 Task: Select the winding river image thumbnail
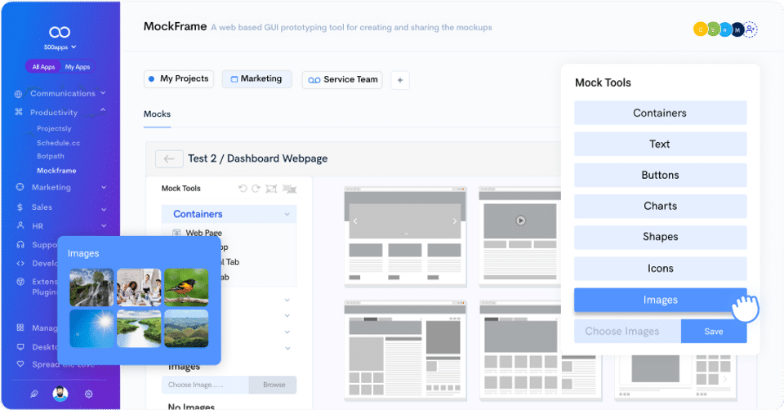pyautogui.click(x=139, y=328)
